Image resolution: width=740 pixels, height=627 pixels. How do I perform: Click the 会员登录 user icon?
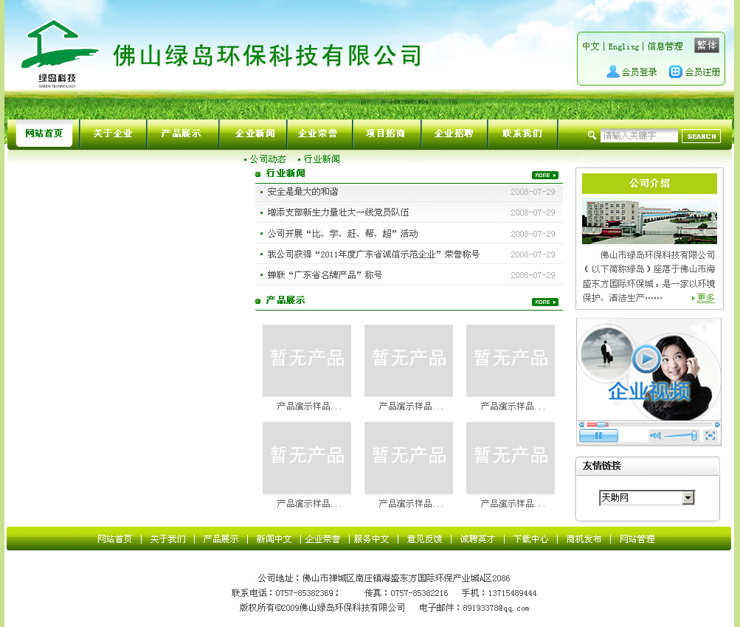tap(612, 72)
